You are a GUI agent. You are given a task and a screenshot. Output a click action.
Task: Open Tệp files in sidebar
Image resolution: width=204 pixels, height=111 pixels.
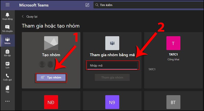(7, 89)
